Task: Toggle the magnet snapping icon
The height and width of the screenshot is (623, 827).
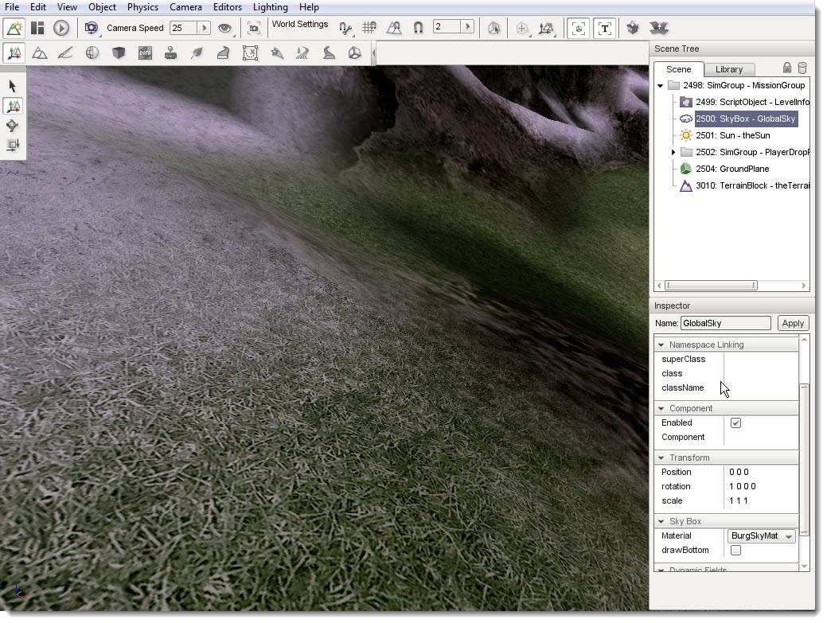Action: [x=418, y=28]
